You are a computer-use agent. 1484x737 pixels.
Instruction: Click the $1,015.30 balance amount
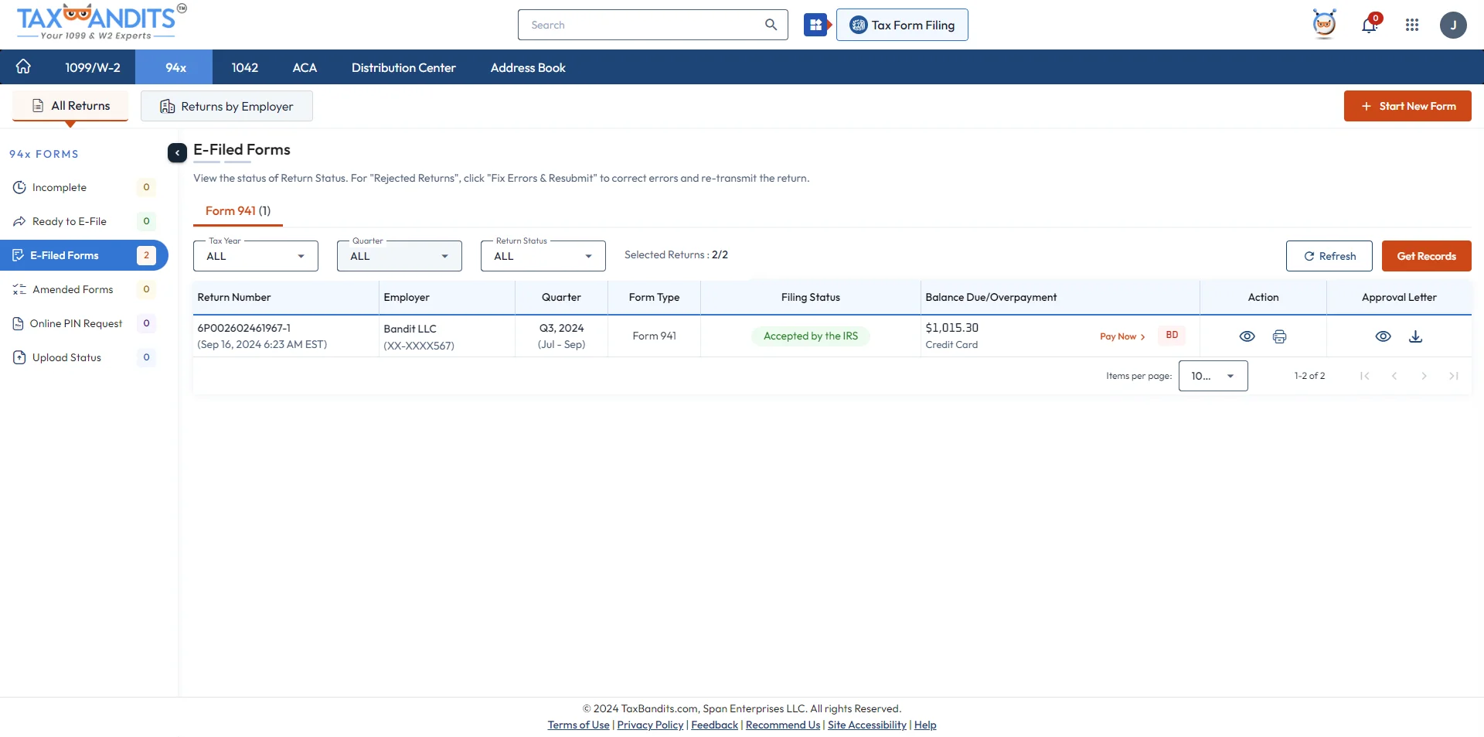coord(951,328)
